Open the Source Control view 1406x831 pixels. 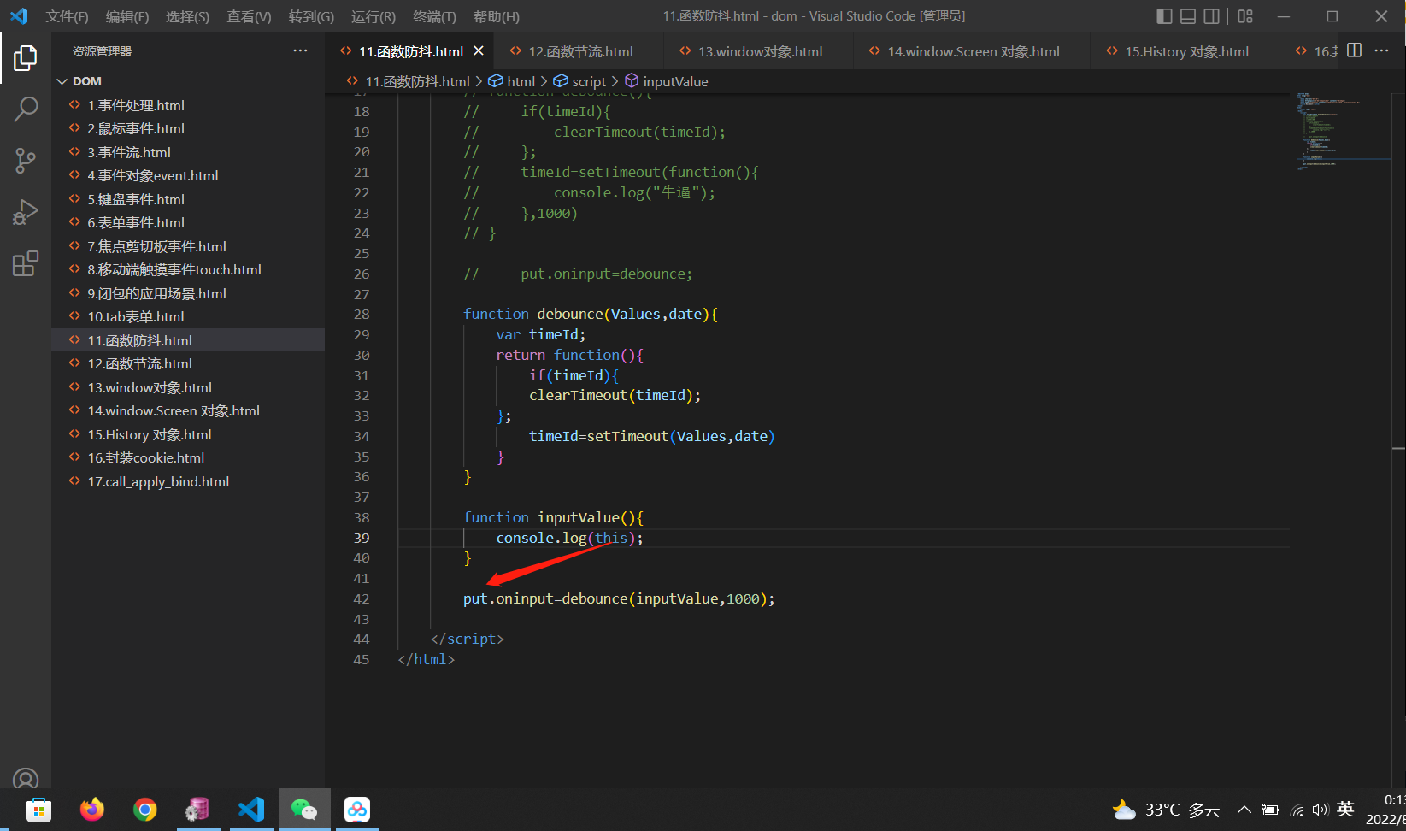26,160
